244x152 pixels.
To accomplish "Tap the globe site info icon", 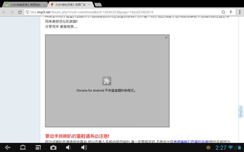I will [27, 12].
